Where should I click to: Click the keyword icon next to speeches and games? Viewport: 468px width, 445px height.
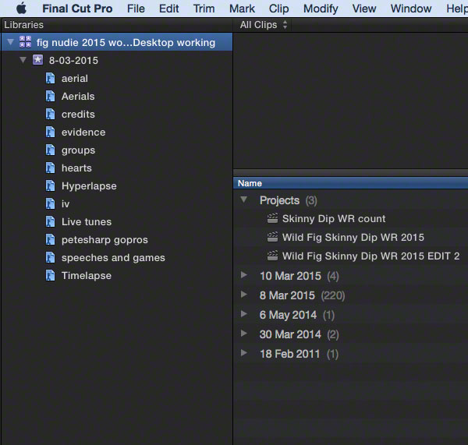point(50,257)
